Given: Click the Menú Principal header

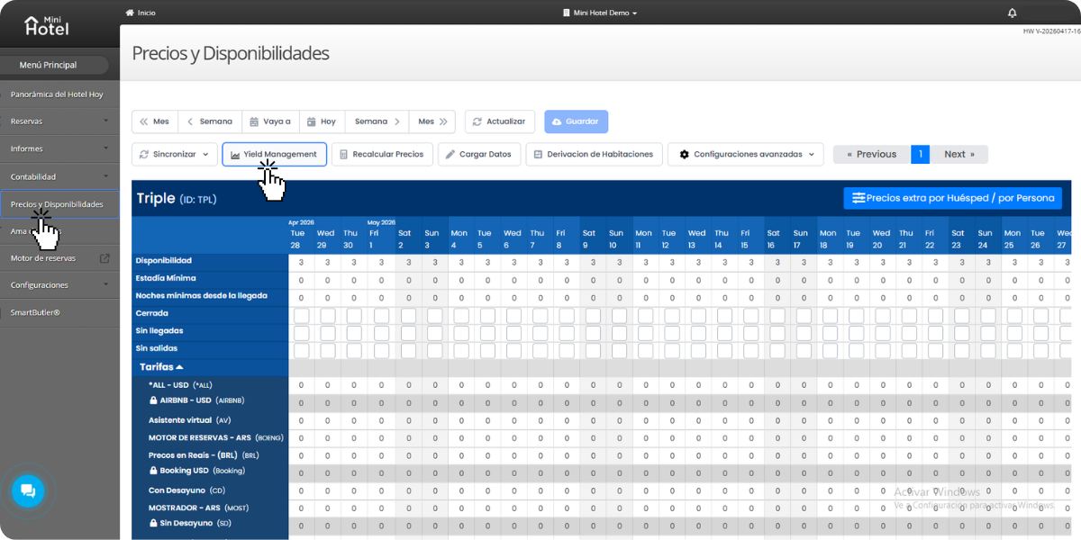Looking at the screenshot, I should (x=54, y=65).
